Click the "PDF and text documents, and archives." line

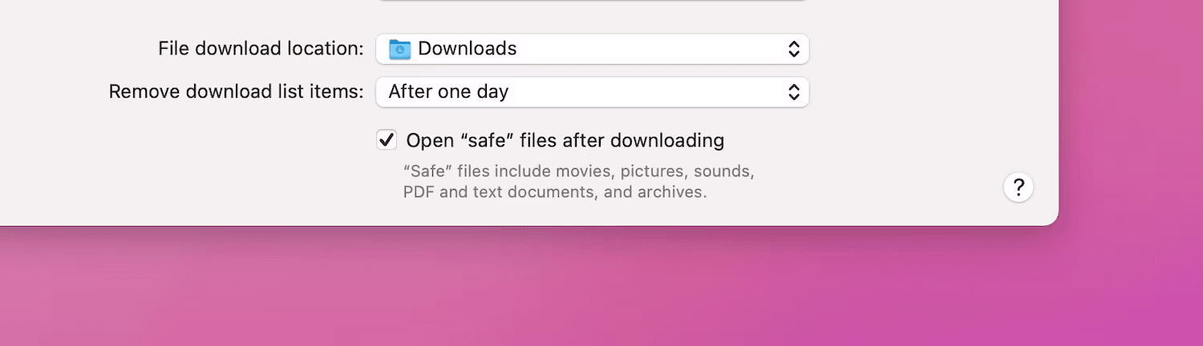click(x=555, y=192)
